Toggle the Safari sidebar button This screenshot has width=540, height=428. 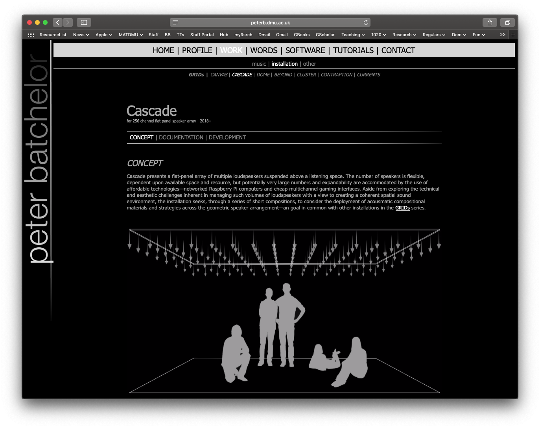pyautogui.click(x=84, y=22)
